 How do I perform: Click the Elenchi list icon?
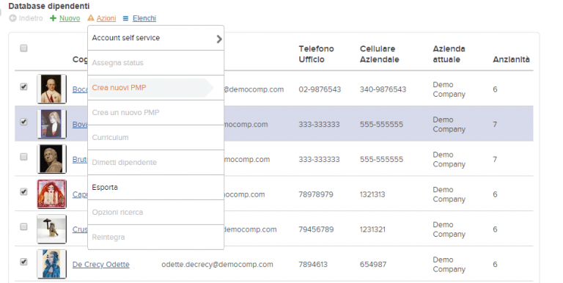[125, 18]
